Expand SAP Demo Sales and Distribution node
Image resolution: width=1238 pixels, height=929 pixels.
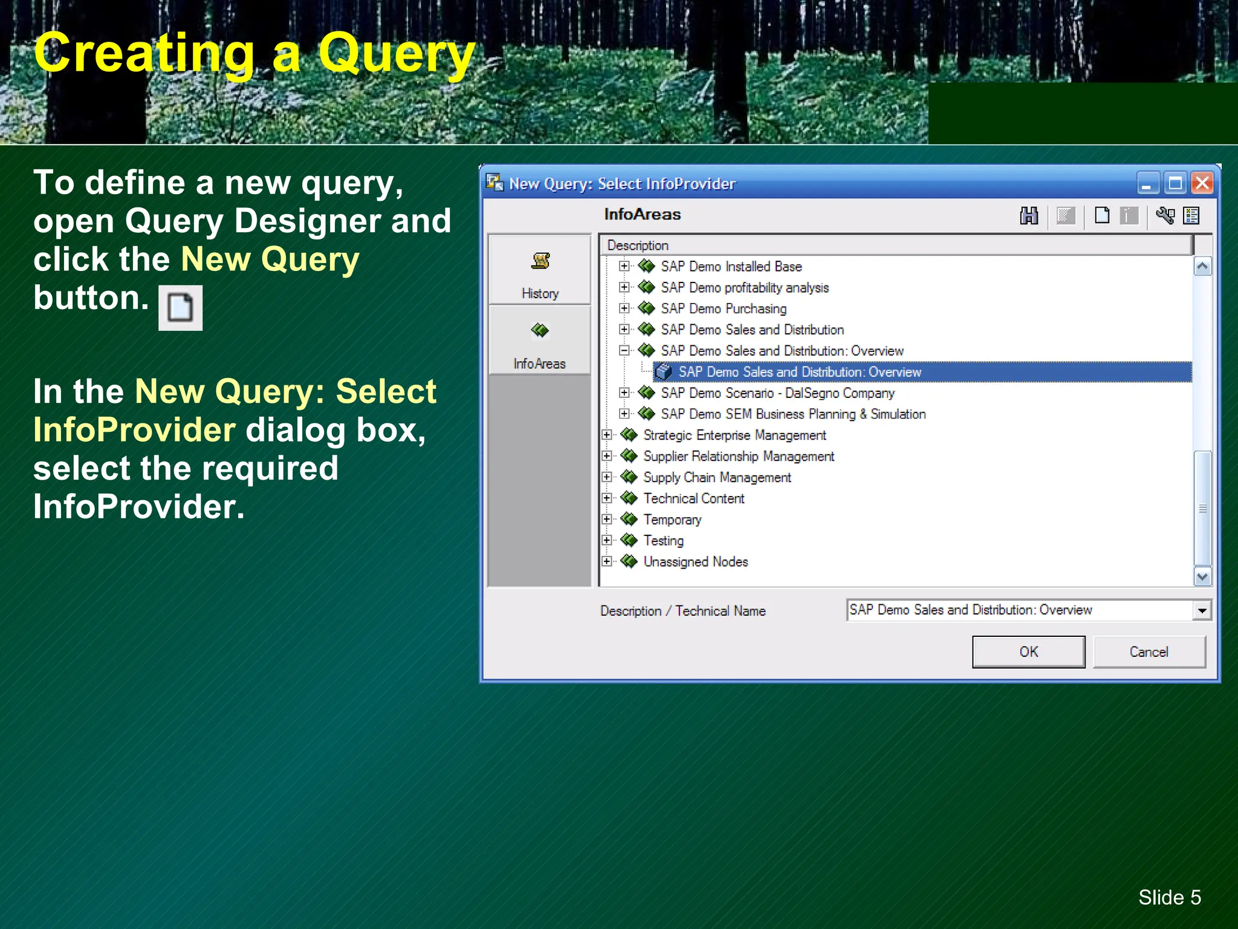tap(624, 330)
